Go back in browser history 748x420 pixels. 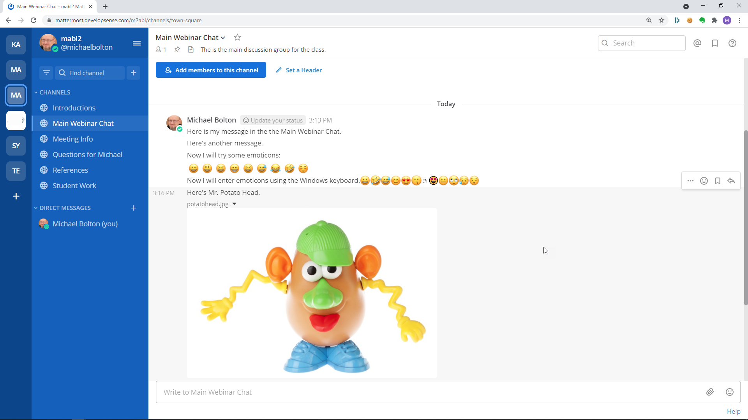click(9, 20)
